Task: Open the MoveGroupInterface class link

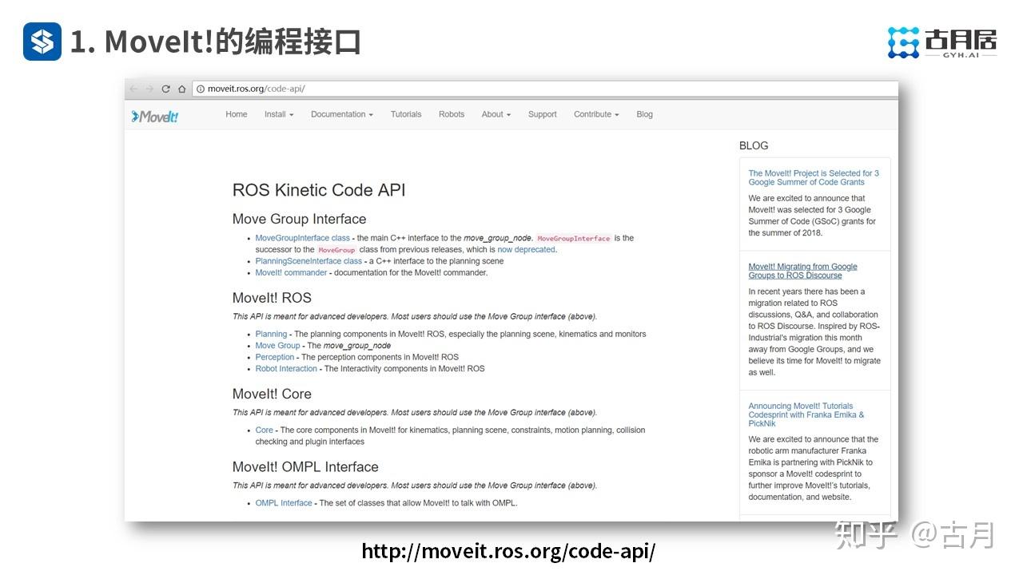Action: pyautogui.click(x=302, y=237)
